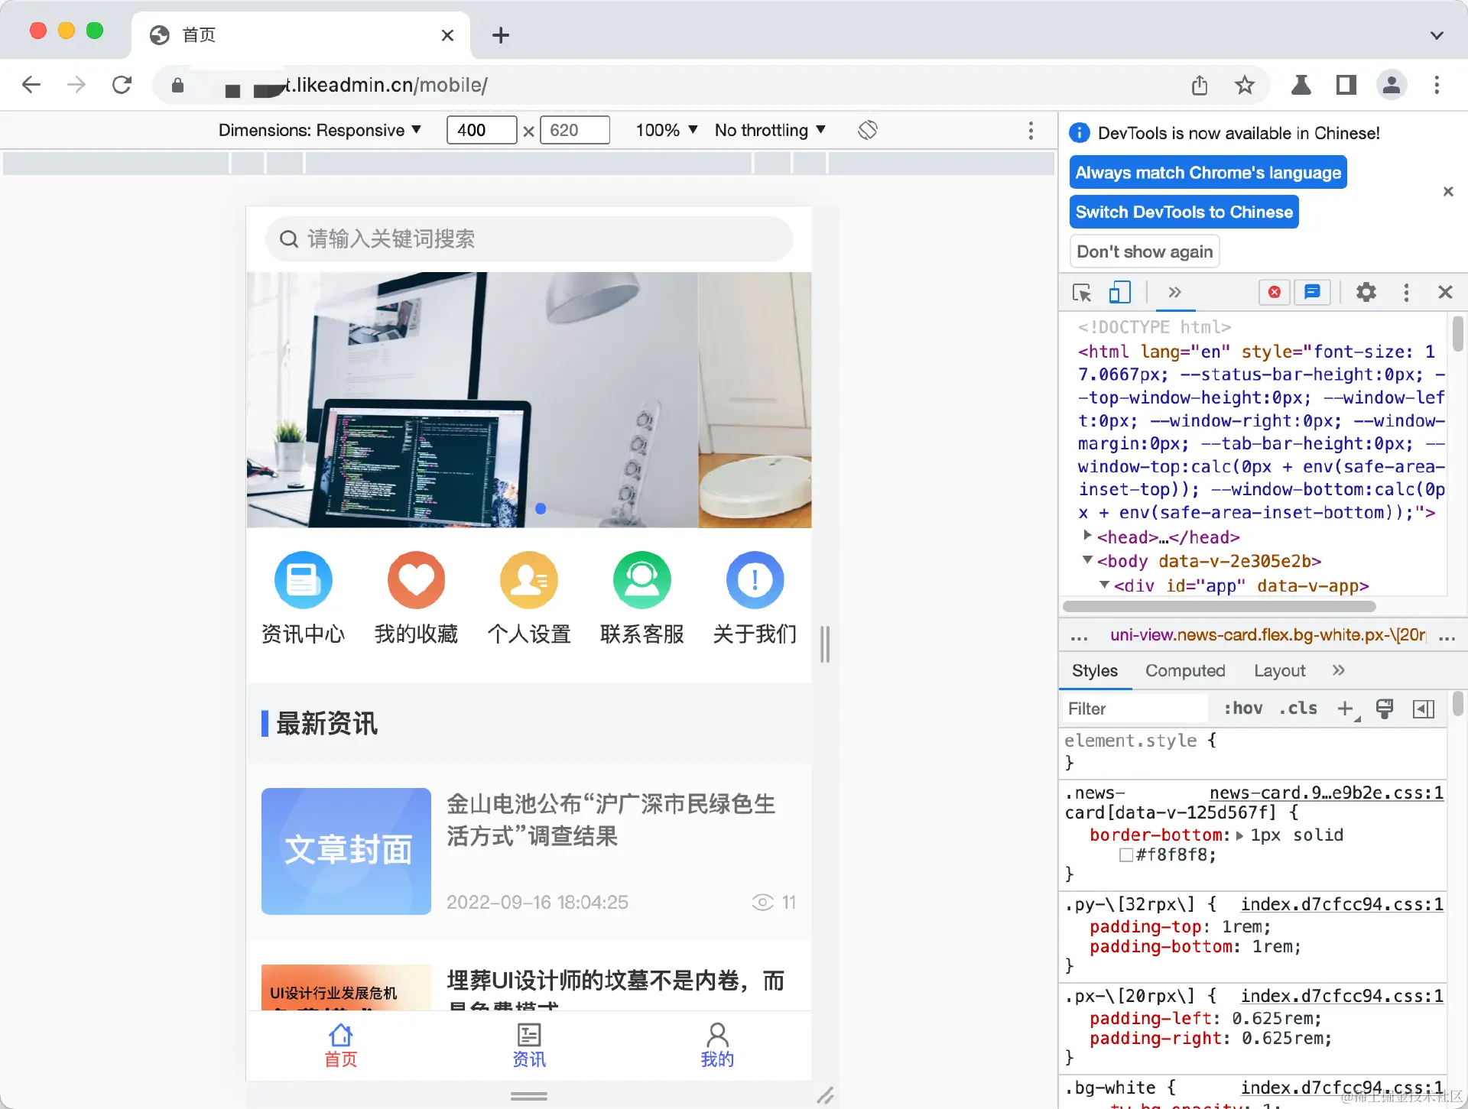
Task: Open DevTools settings gear
Action: point(1366,293)
